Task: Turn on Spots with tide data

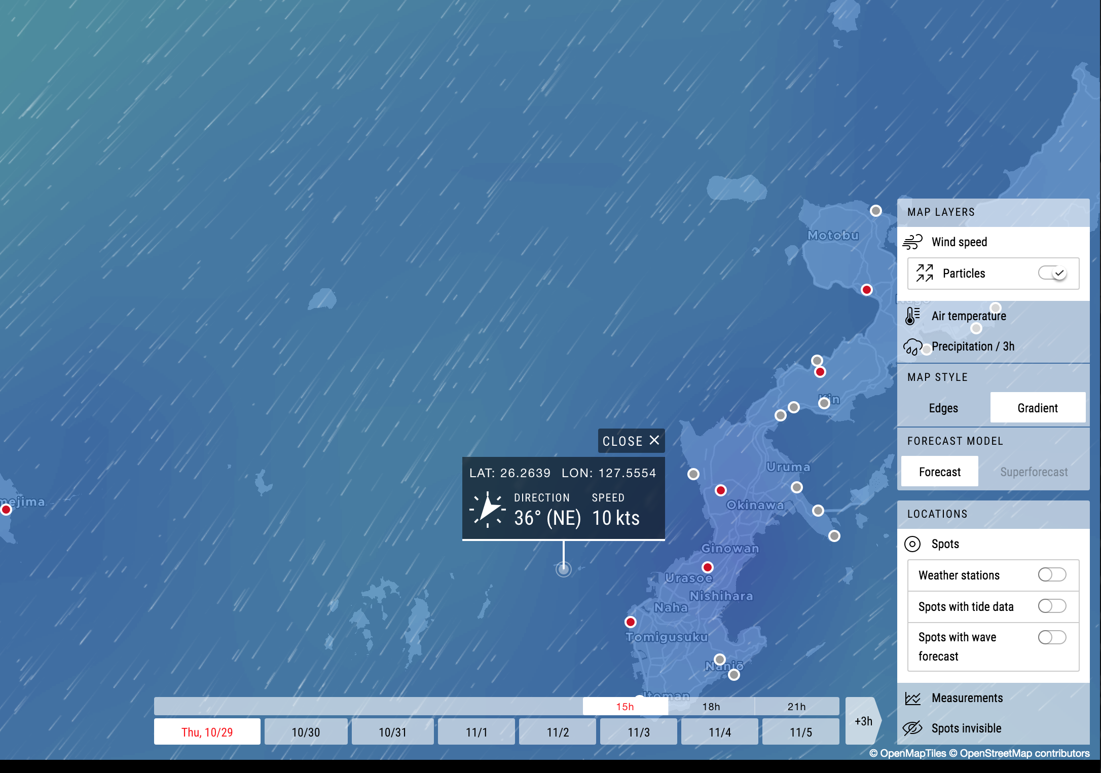Action: tap(1052, 606)
